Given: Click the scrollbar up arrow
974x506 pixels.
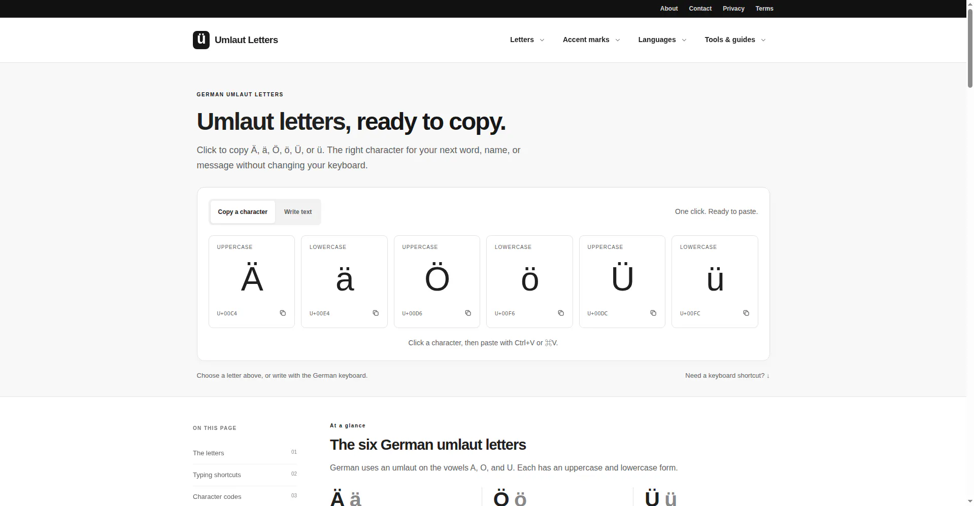Looking at the screenshot, I should [970, 4].
